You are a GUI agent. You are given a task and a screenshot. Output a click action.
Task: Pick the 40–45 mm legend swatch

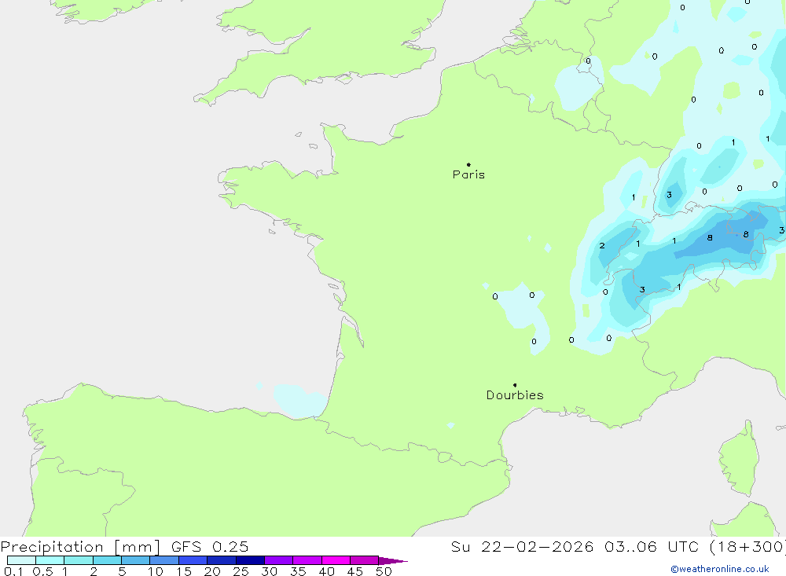(x=336, y=560)
